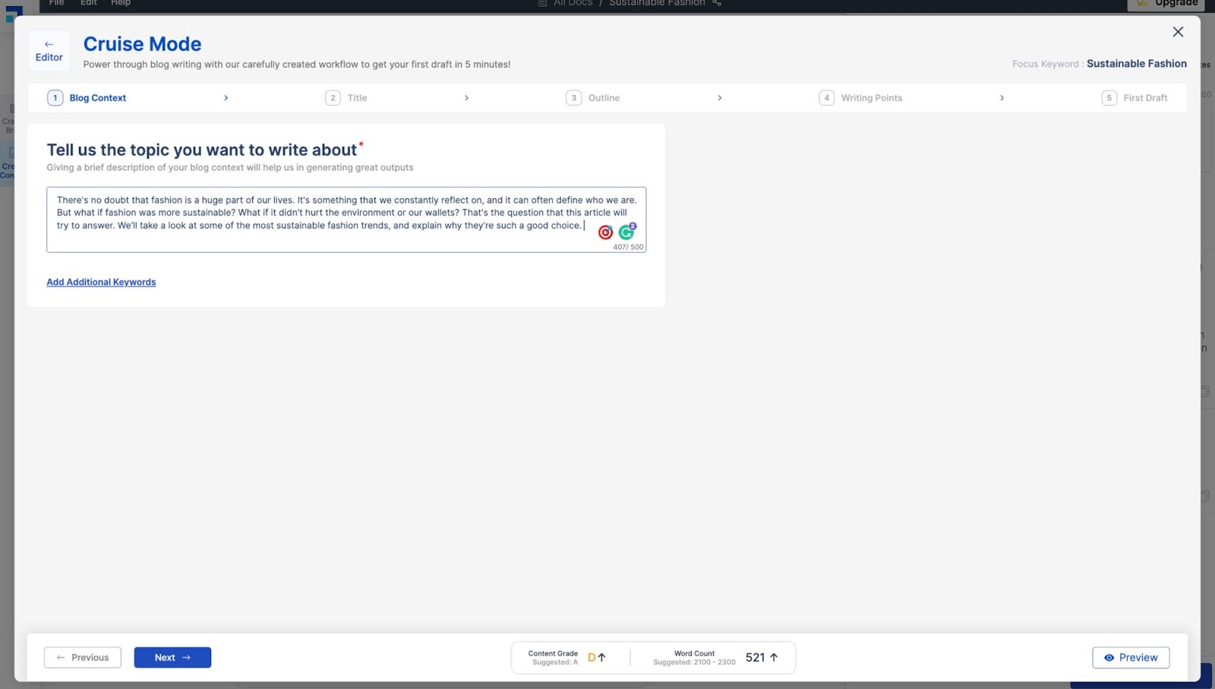Go back to Editor using arrow button

(49, 51)
